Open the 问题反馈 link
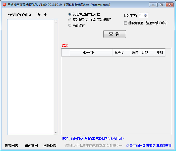The width and height of the screenshot is (176, 151). pyautogui.click(x=50, y=145)
